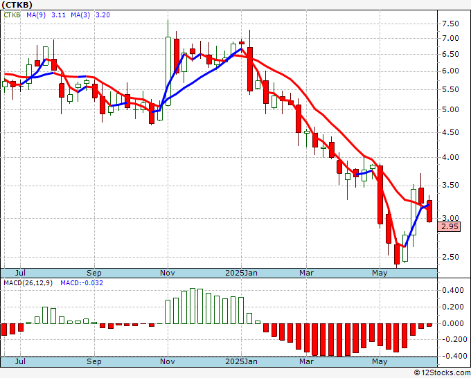Click the green CTKB legend label
Viewport: 471px width, 378px height.
(12, 15)
